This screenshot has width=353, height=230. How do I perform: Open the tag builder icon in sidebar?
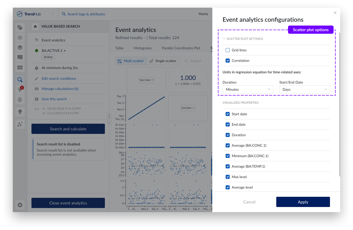pos(20,28)
